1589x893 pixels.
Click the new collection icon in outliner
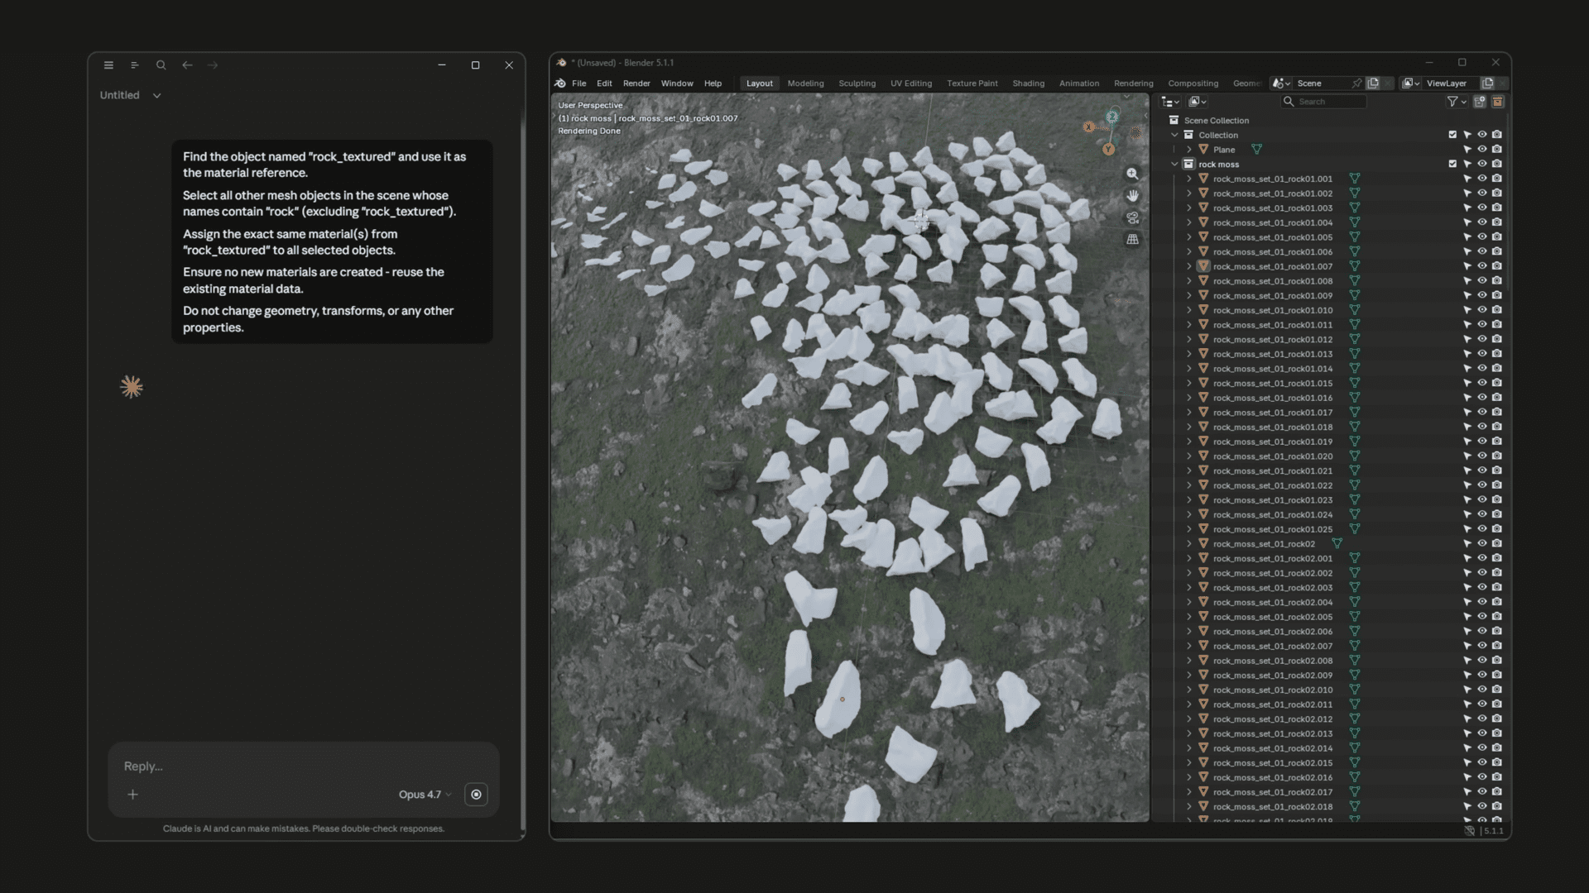[x=1480, y=102]
